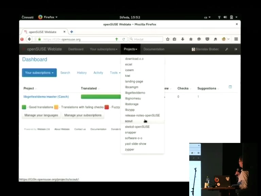Close the openSUSE Weblate tab
This screenshot has height=196, width=261.
pos(65,32)
